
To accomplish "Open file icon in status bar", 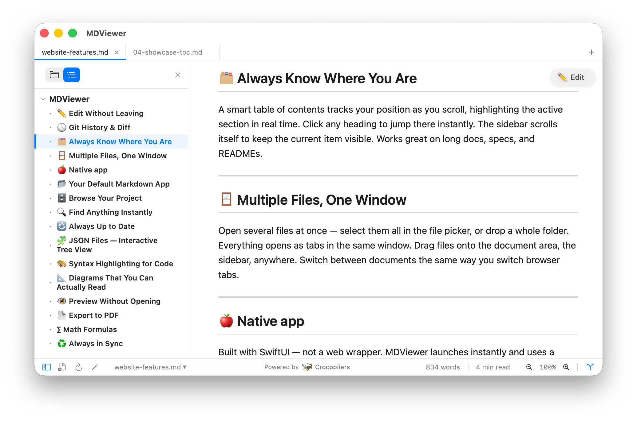I will (x=62, y=367).
